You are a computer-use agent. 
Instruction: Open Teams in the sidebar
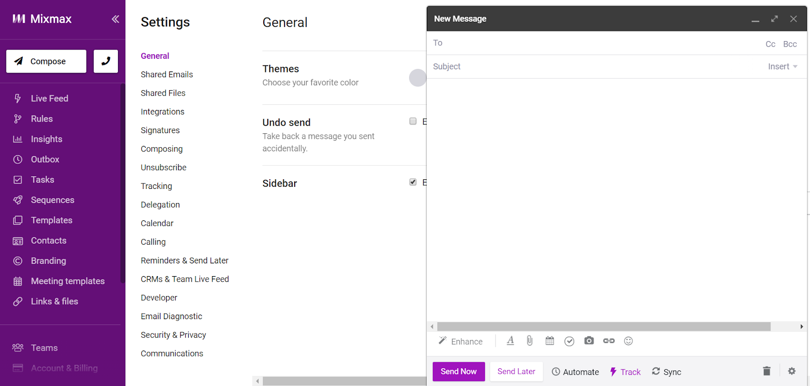(x=44, y=348)
